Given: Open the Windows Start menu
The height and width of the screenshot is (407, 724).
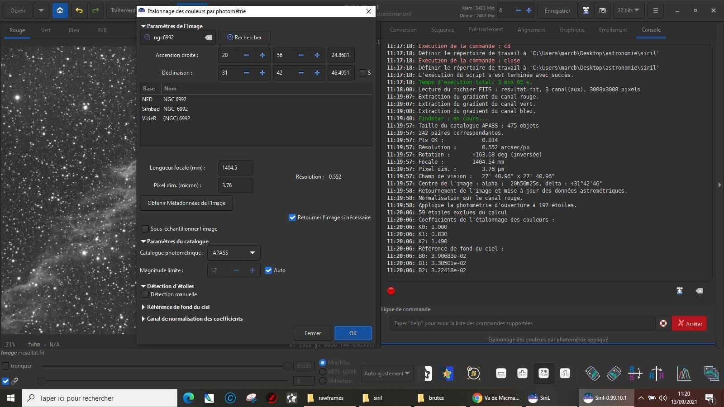Looking at the screenshot, I should pos(11,398).
